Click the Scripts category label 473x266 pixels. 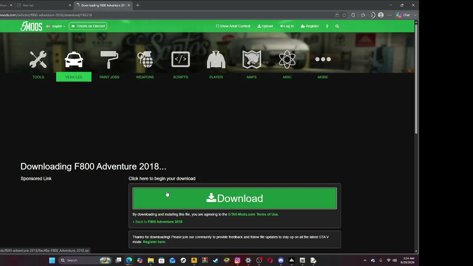pos(180,77)
